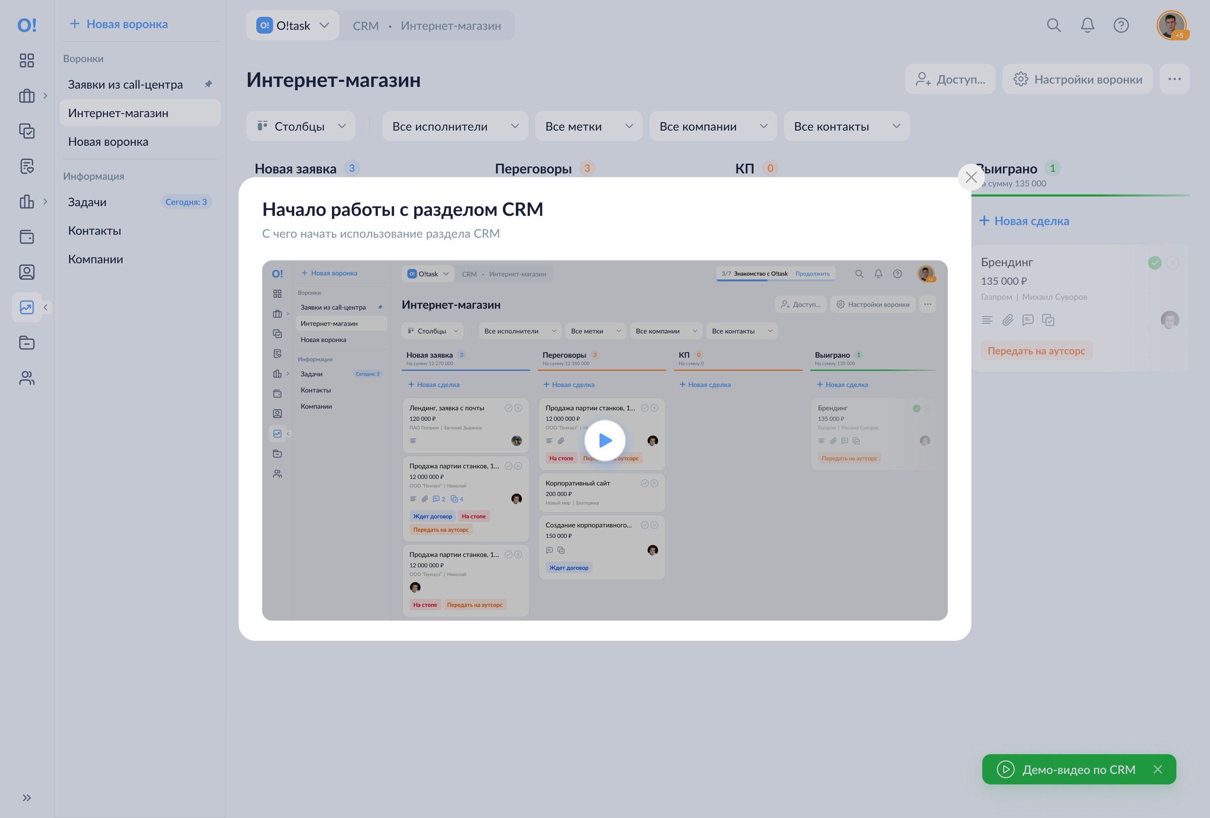Click the КП column header
1210x818 pixels.
[744, 168]
